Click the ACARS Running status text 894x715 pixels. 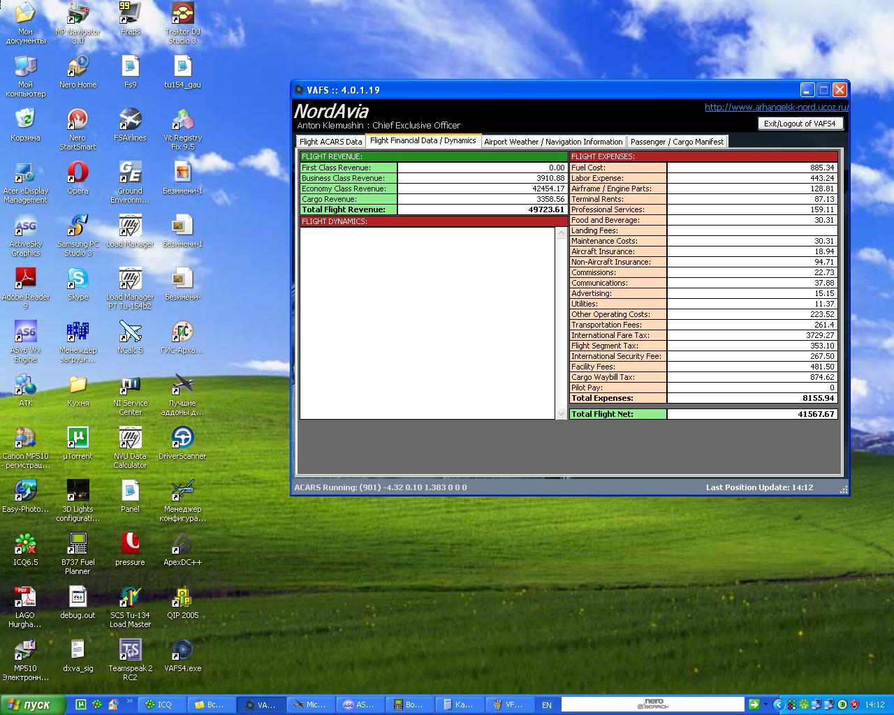pyautogui.click(x=381, y=487)
